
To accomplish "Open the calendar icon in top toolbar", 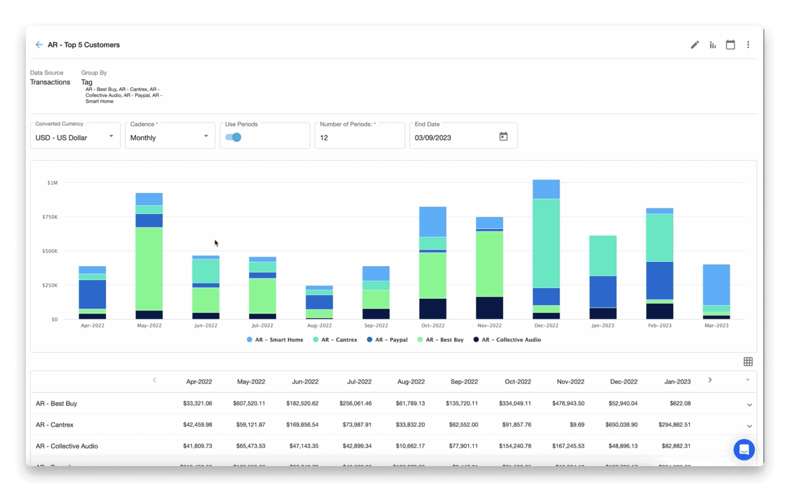I will 730,45.
